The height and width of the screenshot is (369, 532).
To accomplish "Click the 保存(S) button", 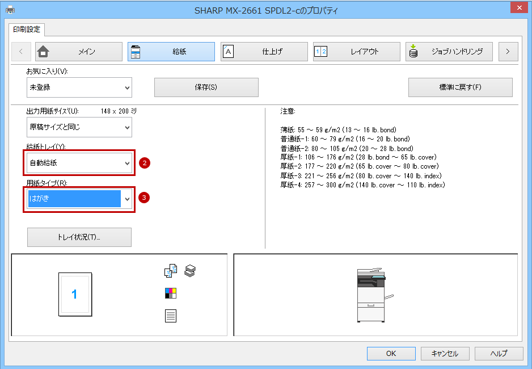I will [x=206, y=87].
